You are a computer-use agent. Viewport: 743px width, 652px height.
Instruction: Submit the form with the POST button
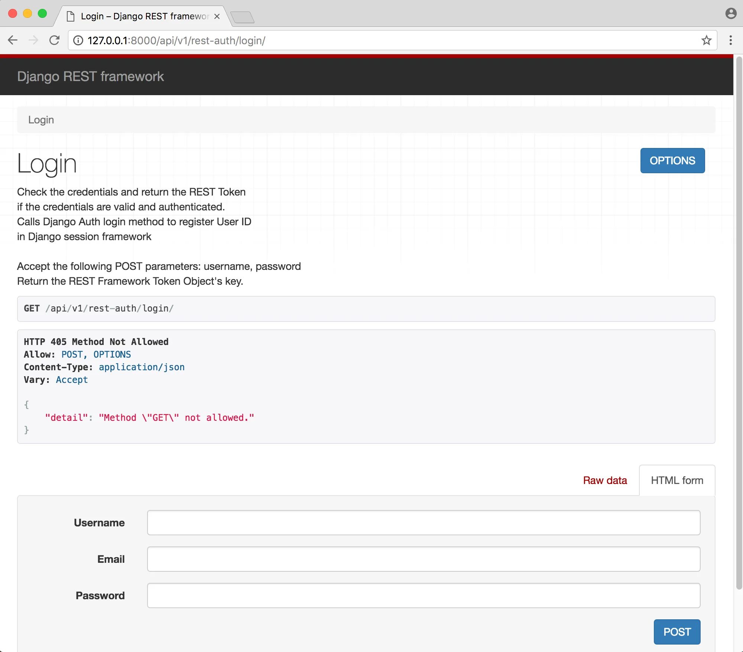(x=677, y=632)
